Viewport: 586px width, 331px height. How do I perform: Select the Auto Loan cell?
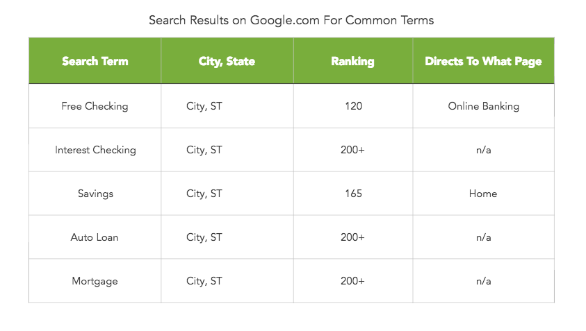pyautogui.click(x=95, y=237)
